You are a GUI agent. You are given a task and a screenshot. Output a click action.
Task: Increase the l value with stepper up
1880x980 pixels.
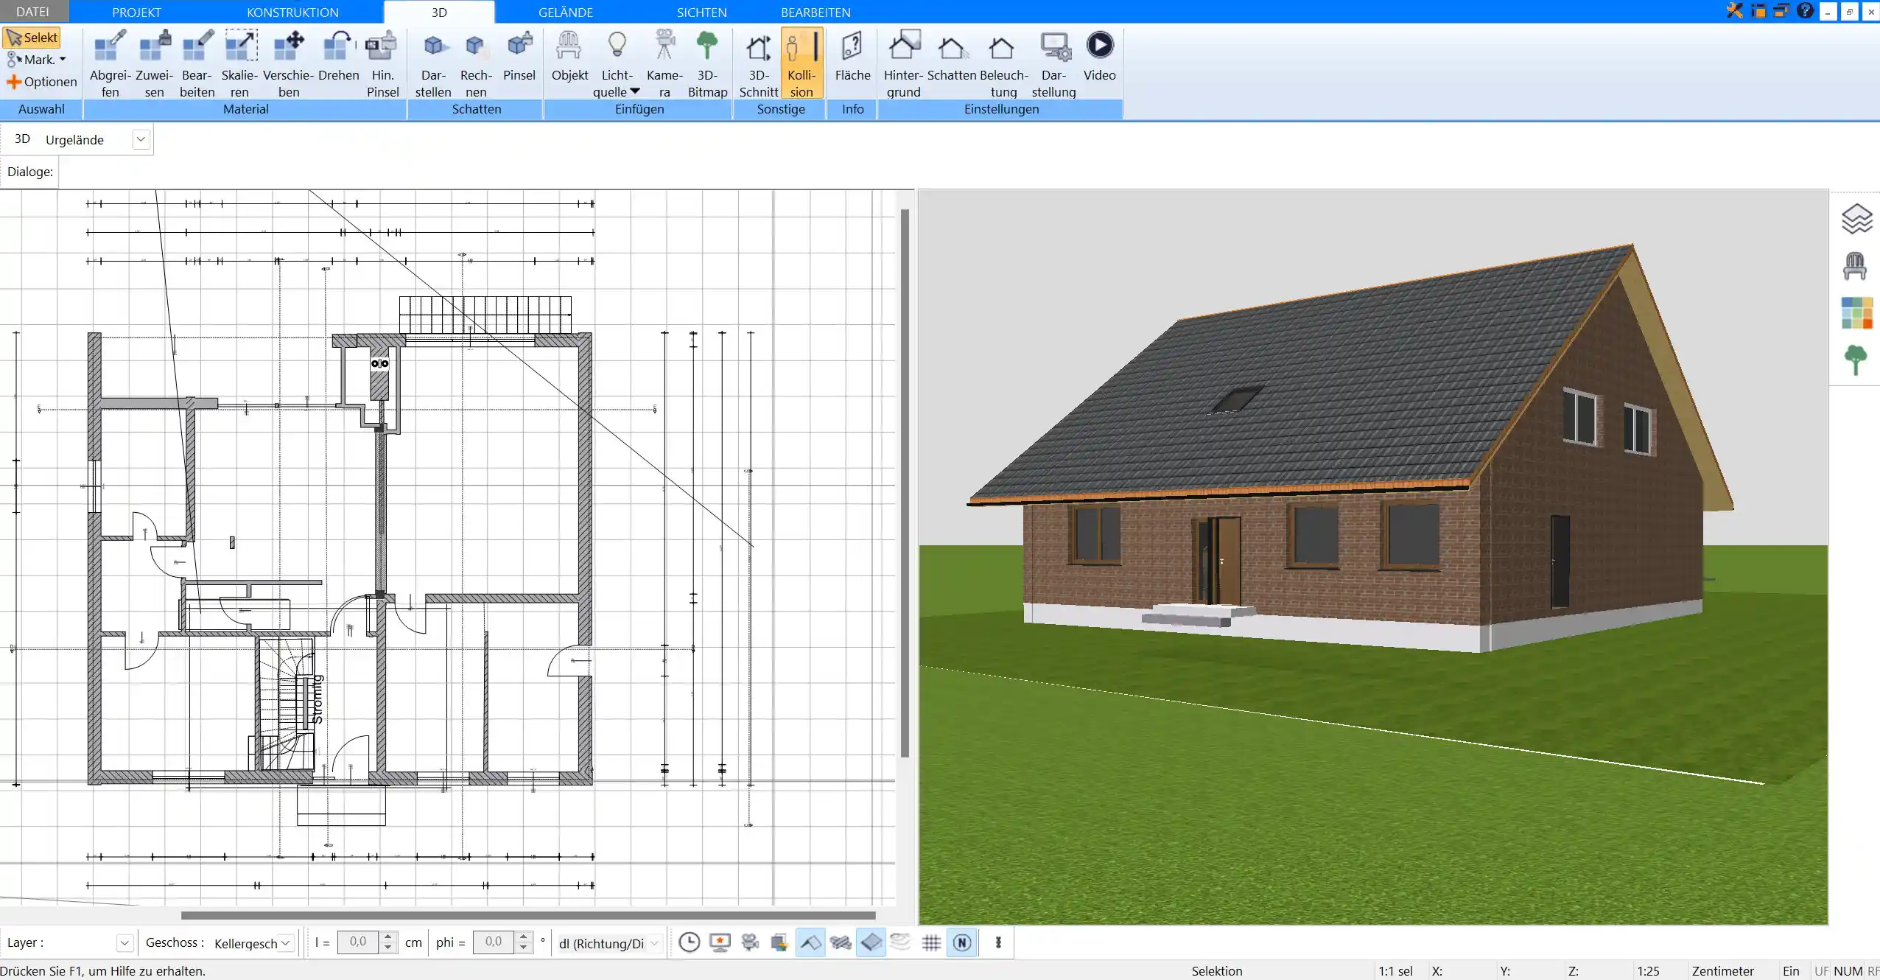point(388,937)
